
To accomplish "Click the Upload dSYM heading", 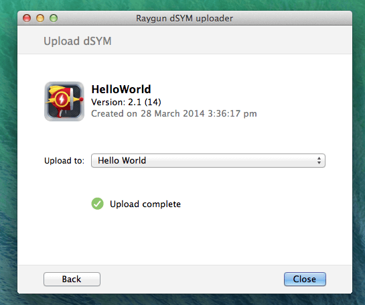I will point(78,41).
